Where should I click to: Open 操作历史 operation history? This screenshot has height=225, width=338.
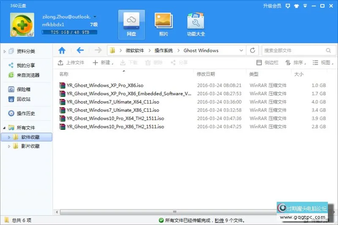coord(26,113)
